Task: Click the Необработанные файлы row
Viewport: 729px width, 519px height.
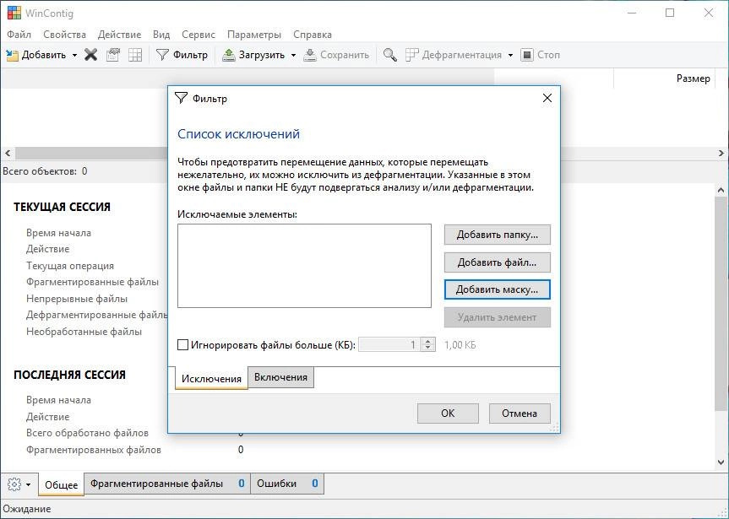Action: click(x=84, y=332)
